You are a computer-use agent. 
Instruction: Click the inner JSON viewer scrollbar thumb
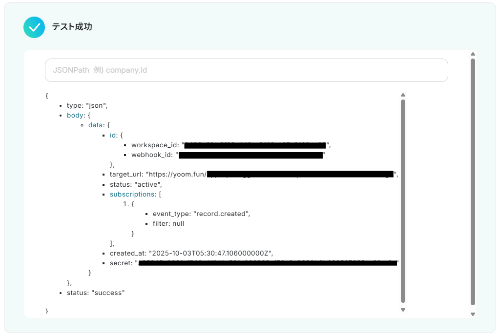tap(403, 200)
